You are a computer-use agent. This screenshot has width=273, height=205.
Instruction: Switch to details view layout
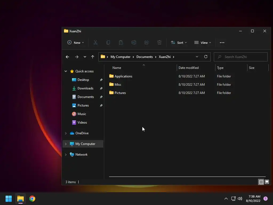pyautogui.click(x=261, y=182)
